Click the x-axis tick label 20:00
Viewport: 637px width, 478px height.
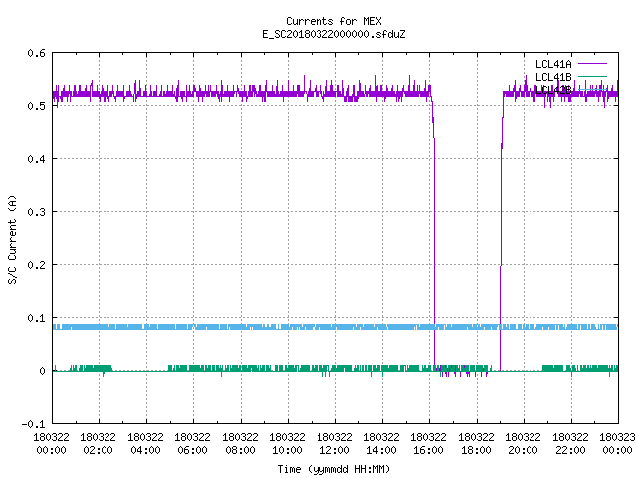pos(523,450)
